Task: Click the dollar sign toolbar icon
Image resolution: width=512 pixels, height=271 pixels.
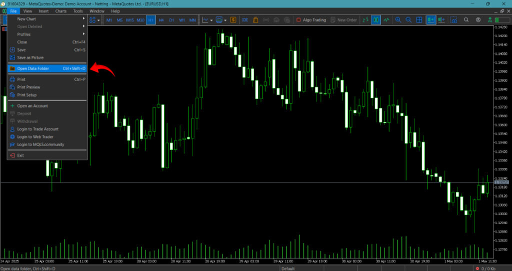Action: coord(233,20)
